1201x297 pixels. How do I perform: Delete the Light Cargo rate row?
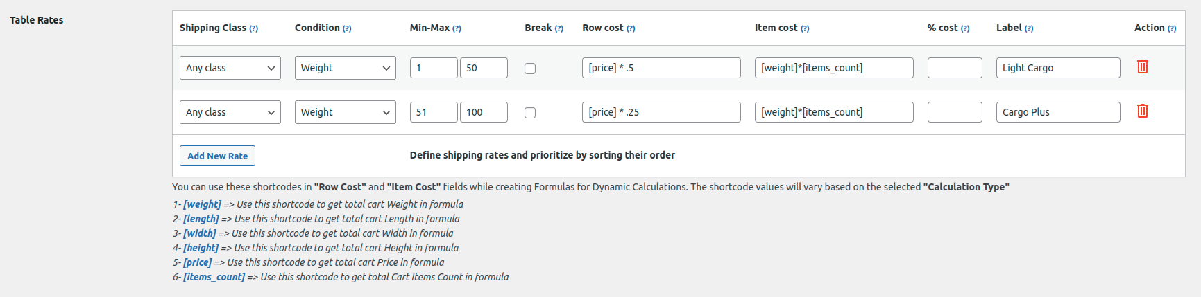1142,67
